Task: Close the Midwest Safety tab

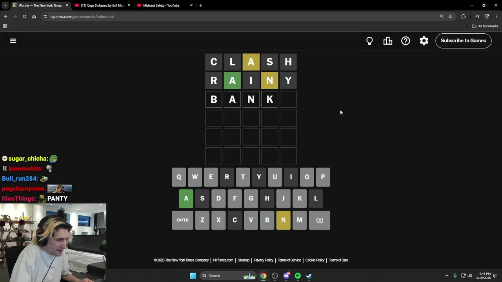Action: [x=191, y=5]
